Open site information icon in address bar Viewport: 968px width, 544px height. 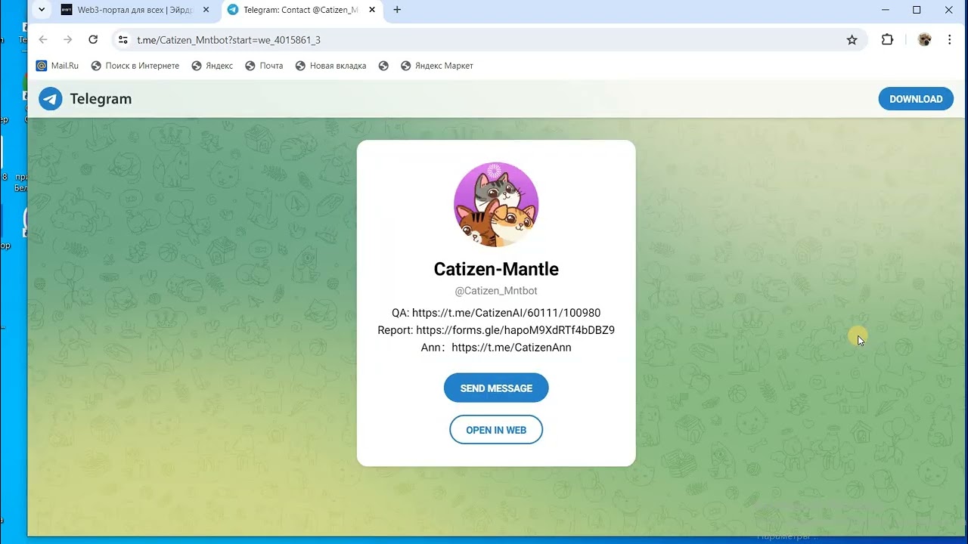(123, 40)
